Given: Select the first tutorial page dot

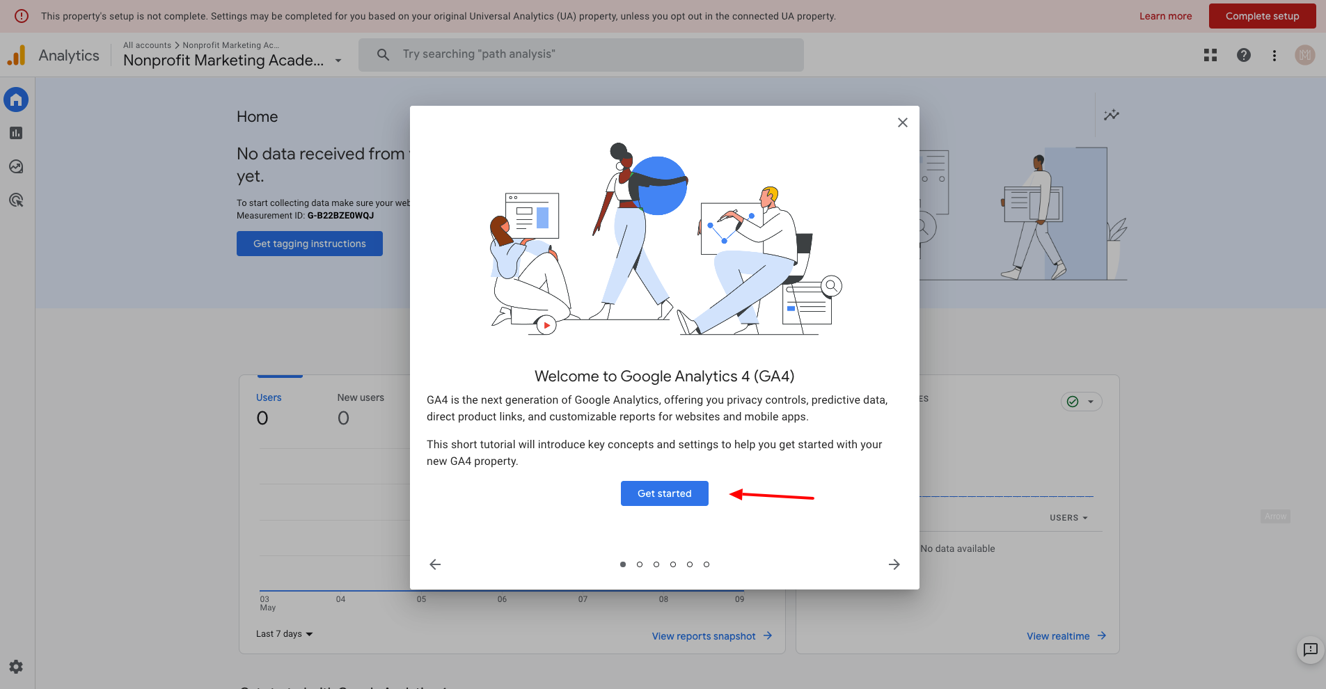Looking at the screenshot, I should pyautogui.click(x=623, y=564).
